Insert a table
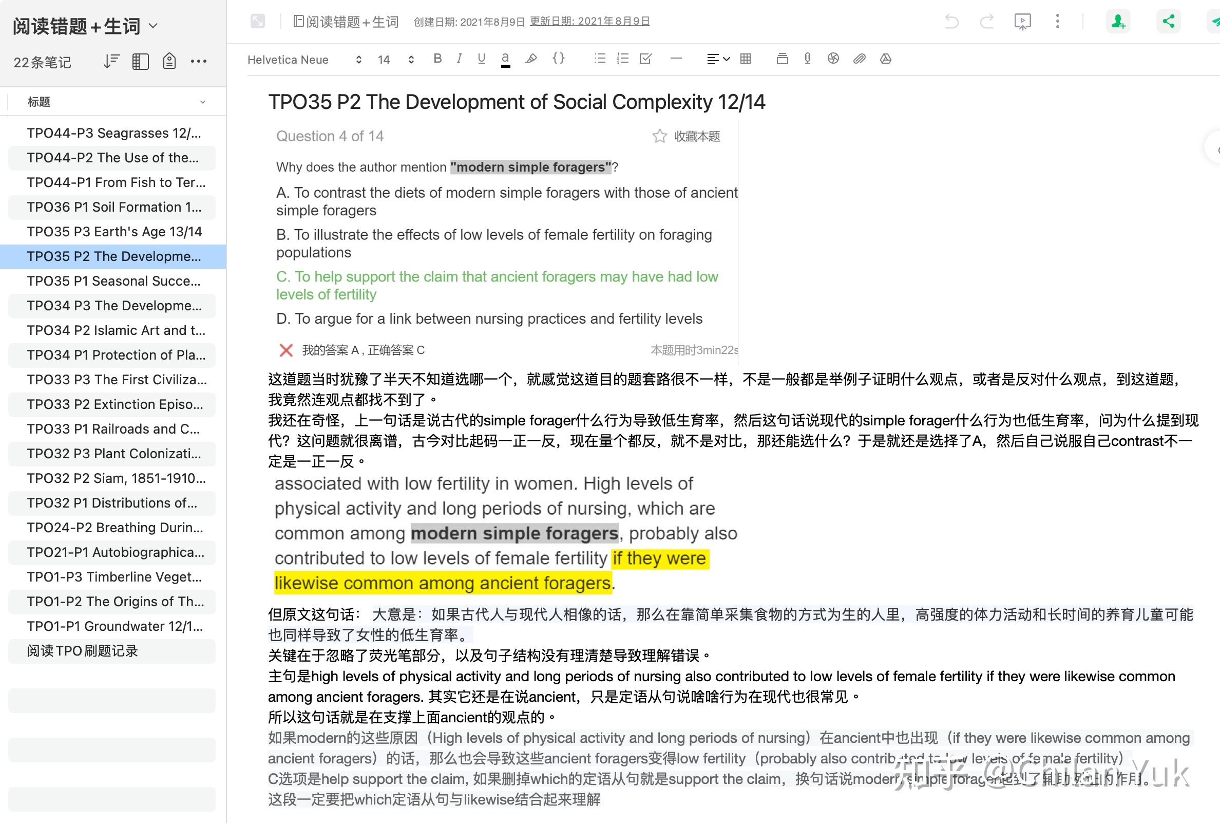 coord(746,59)
